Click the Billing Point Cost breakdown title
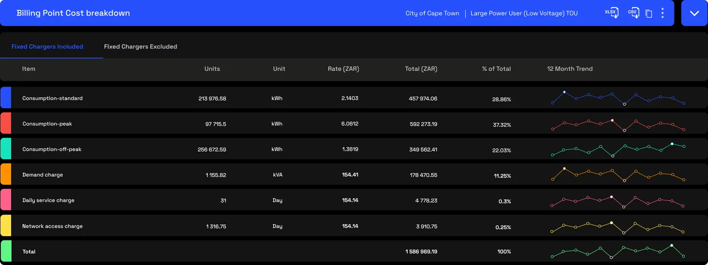The height and width of the screenshot is (265, 708). [x=73, y=13]
